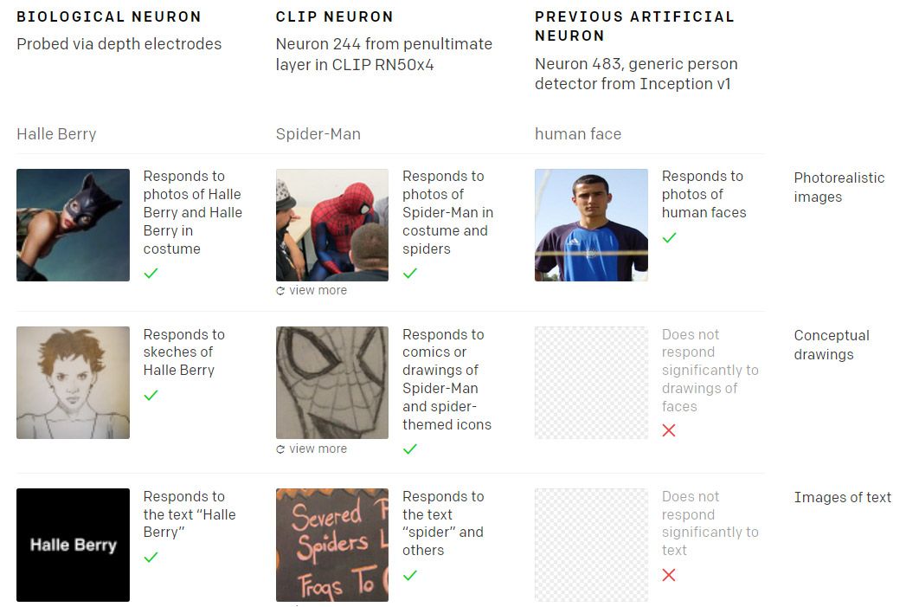Click the Halle Berry catwoman photo thumbnail
This screenshot has height=607, width=906.
click(73, 225)
